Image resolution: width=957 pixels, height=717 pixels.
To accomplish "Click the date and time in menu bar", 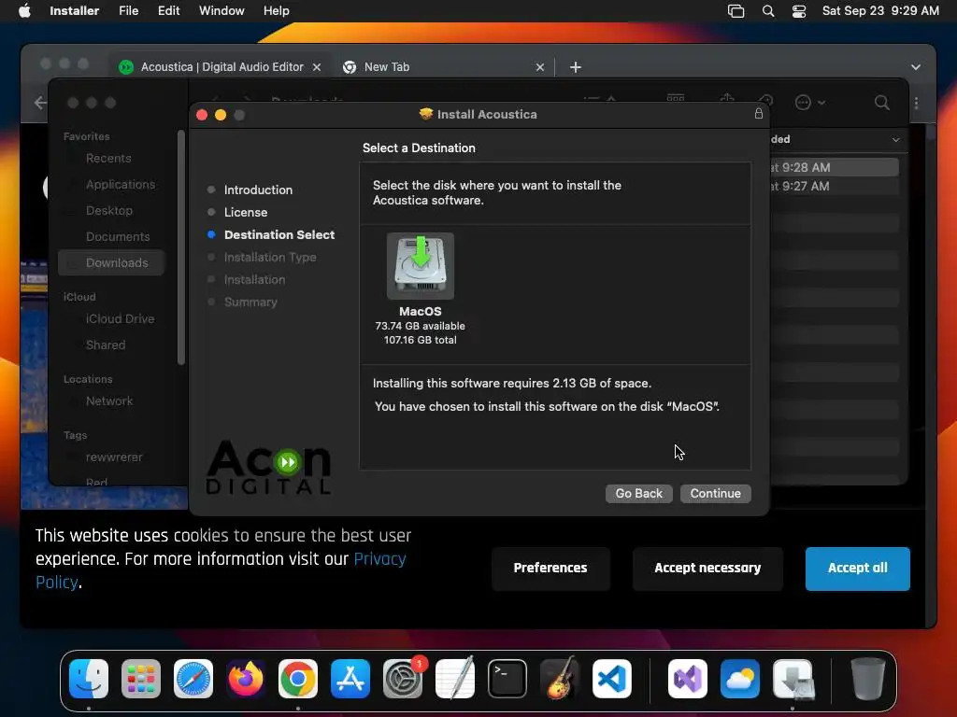I will [x=880, y=11].
